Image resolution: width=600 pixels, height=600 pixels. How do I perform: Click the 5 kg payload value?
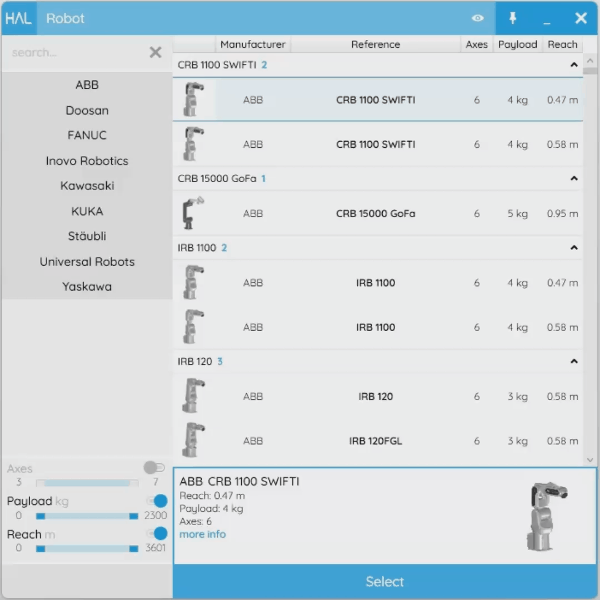pyautogui.click(x=517, y=213)
